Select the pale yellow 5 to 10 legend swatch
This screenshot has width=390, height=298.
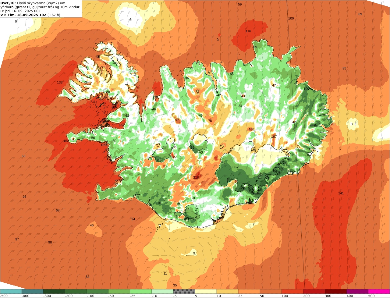[x=206, y=291]
